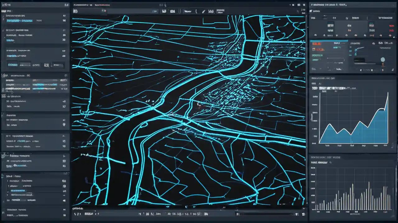Select the pen drawing tool on the map toolbar
Image resolution: width=398 pixels, height=223 pixels.
204,11
